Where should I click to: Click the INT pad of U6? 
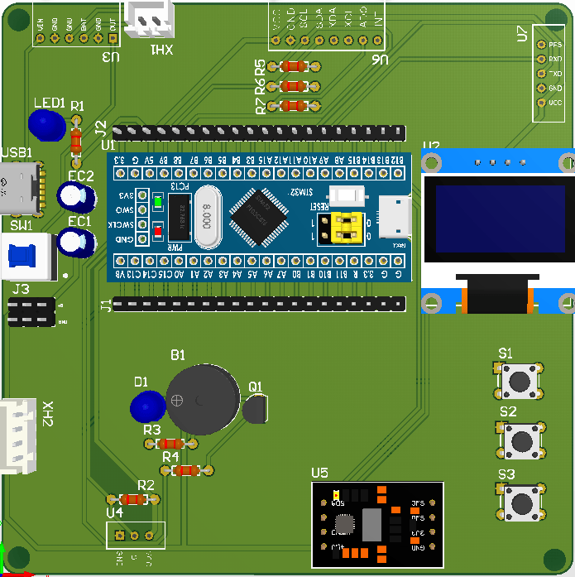(377, 40)
